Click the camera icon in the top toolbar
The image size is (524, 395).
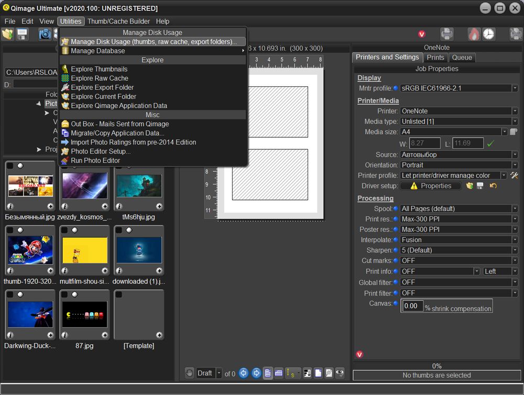46,34
